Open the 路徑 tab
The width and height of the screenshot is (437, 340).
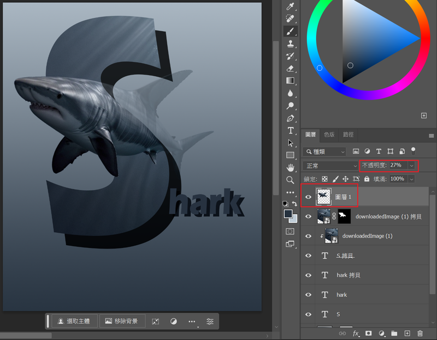(x=348, y=135)
